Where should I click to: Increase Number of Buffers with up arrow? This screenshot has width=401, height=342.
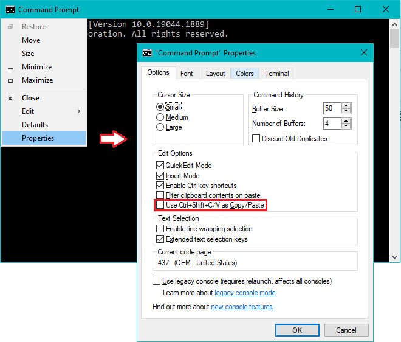coord(346,121)
